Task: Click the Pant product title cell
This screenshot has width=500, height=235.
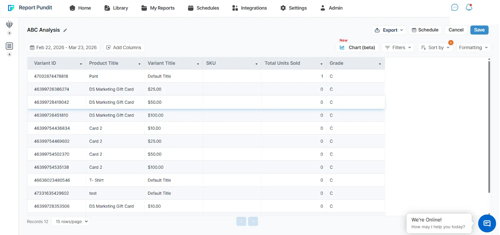Action: (x=115, y=76)
